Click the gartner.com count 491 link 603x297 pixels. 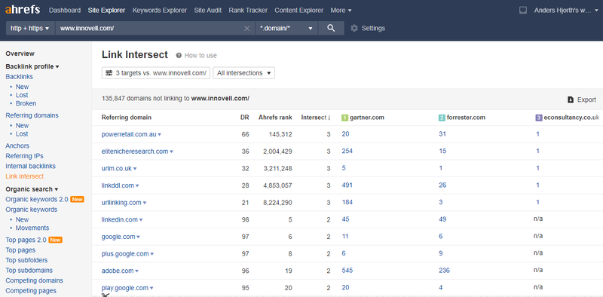(x=347, y=185)
